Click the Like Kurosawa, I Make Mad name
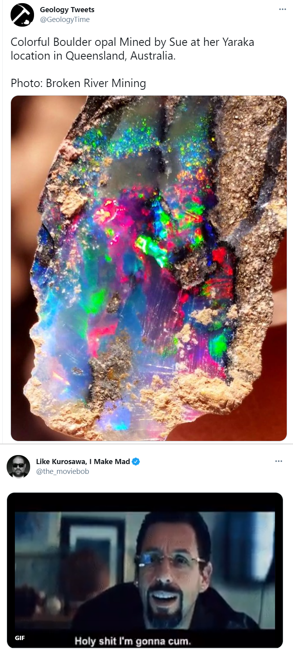 (x=83, y=461)
